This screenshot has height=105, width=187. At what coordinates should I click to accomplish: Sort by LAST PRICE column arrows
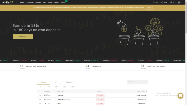tap(65, 91)
